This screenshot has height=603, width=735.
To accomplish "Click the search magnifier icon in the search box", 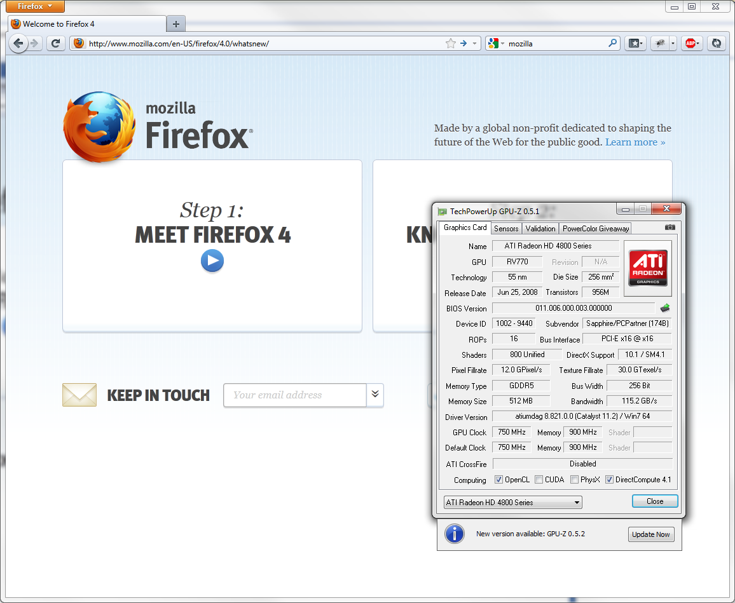I will pyautogui.click(x=613, y=44).
